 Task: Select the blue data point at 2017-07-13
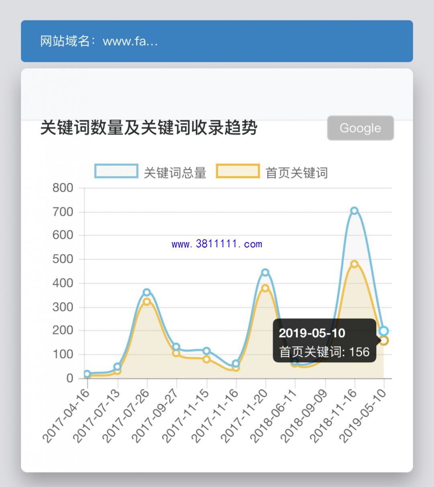pos(117,367)
